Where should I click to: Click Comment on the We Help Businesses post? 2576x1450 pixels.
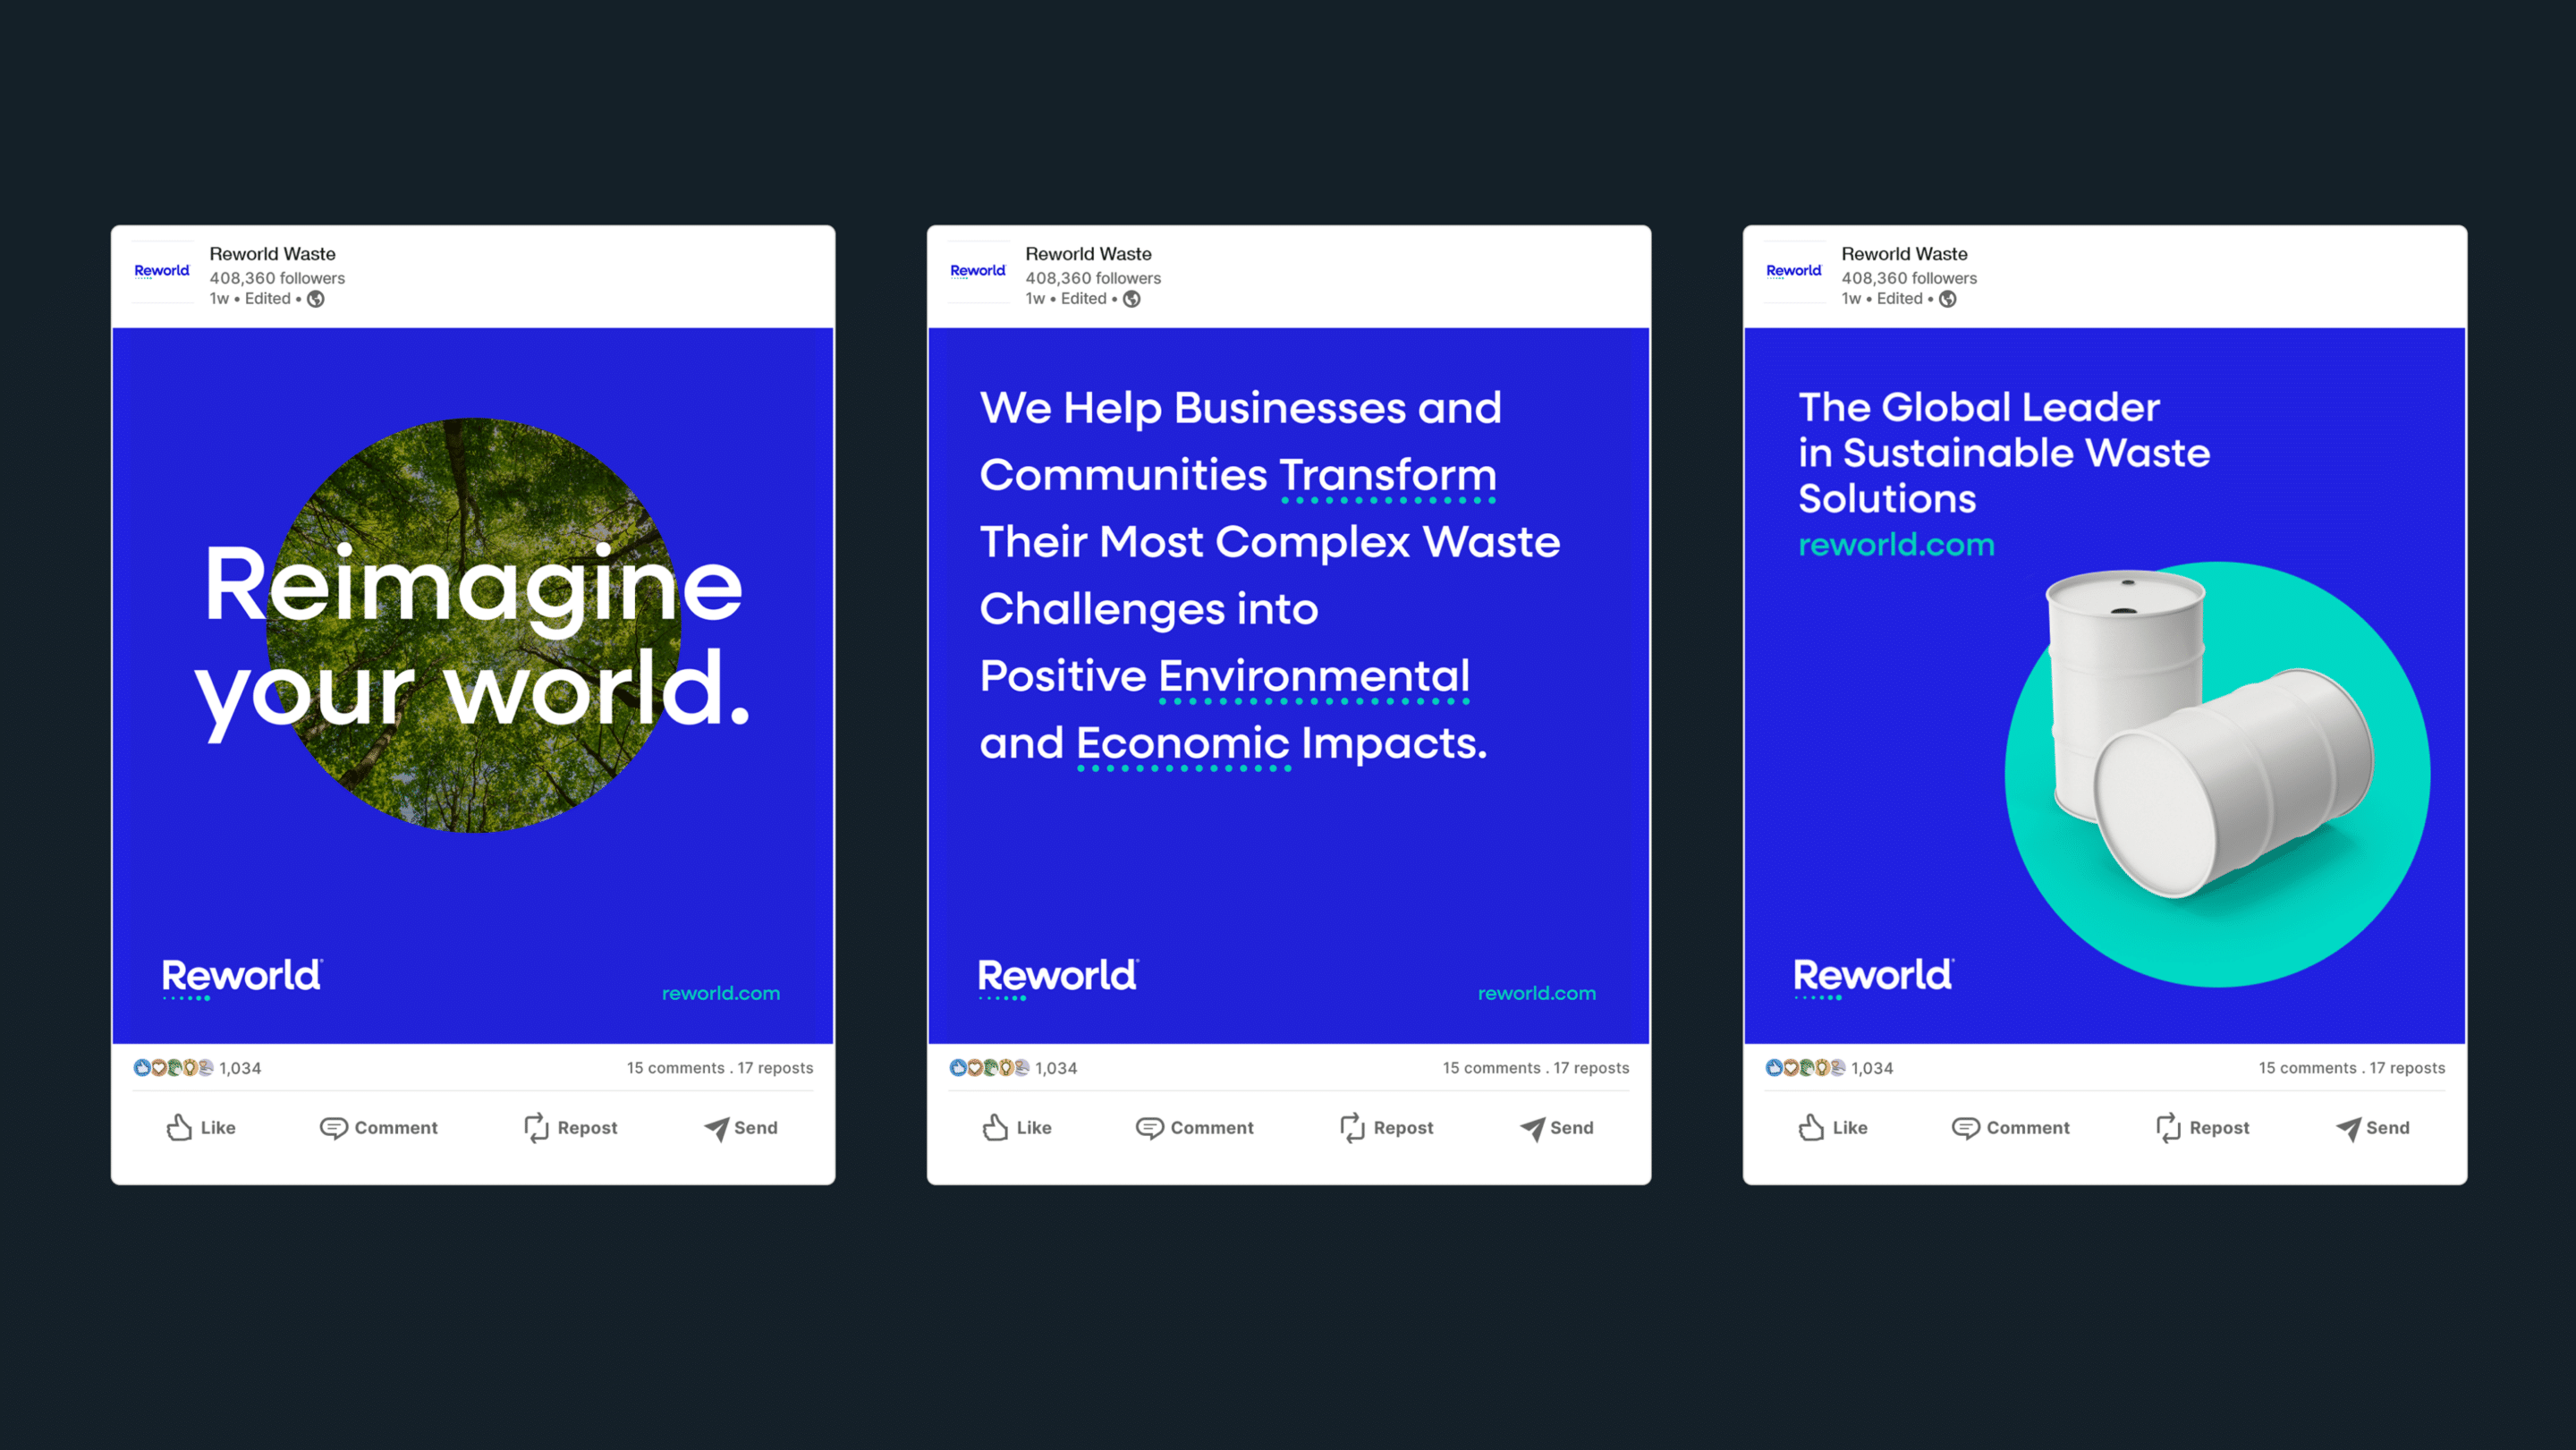click(x=1195, y=1128)
